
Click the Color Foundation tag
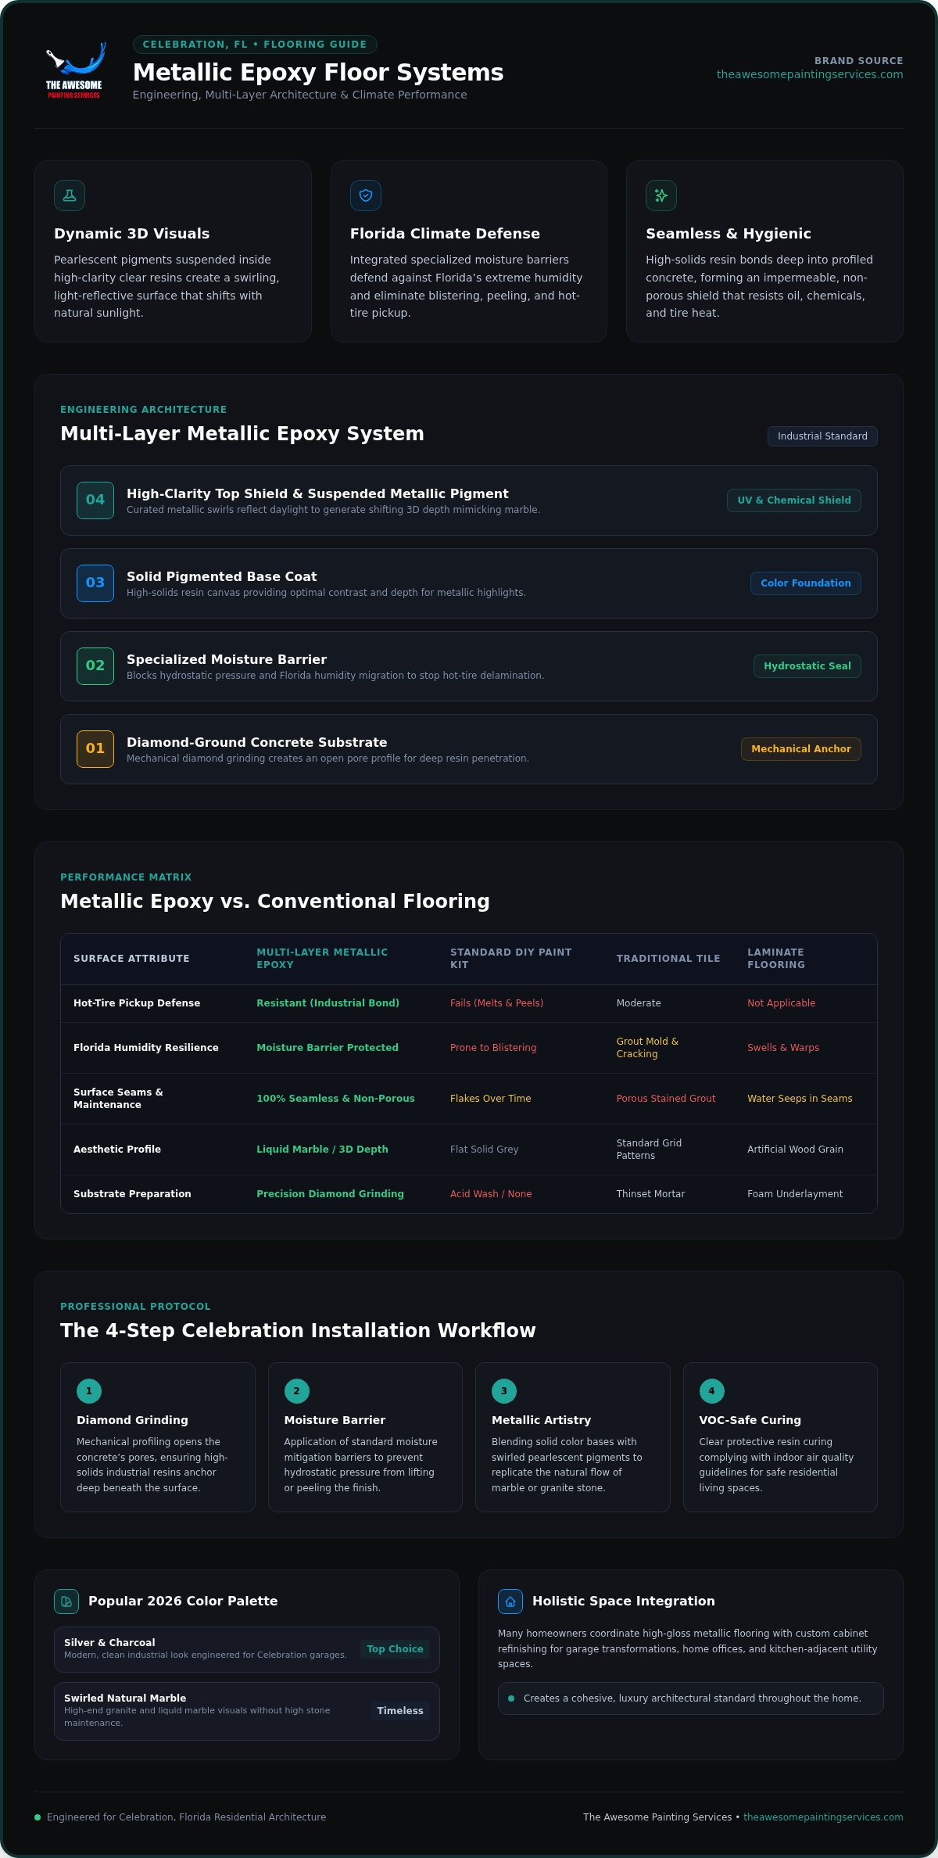[x=806, y=583]
